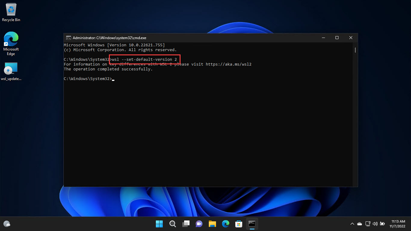Check battery status in the system tray
This screenshot has width=411, height=231.
(382, 224)
